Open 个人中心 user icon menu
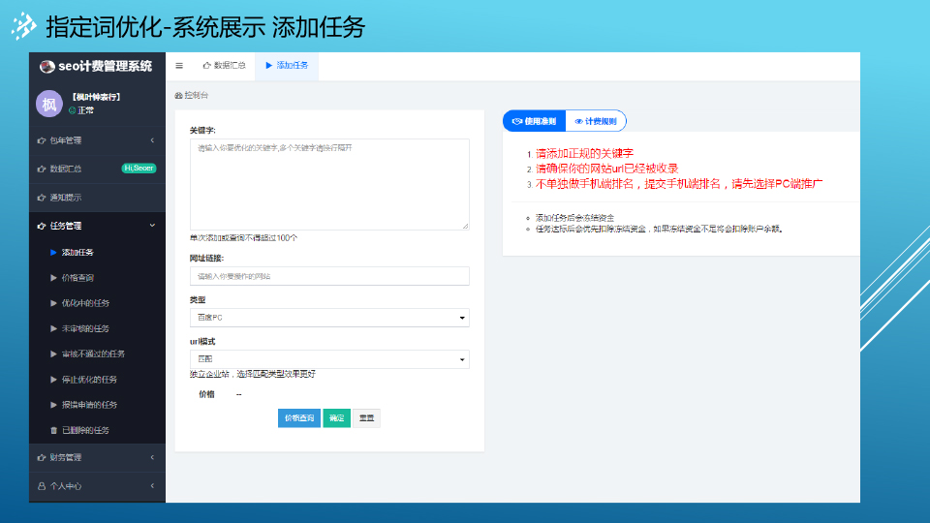Viewport: 930px width, 523px height. coord(42,485)
